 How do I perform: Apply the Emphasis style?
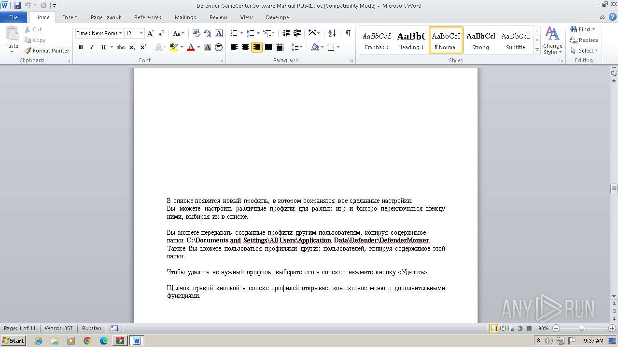[x=377, y=40]
